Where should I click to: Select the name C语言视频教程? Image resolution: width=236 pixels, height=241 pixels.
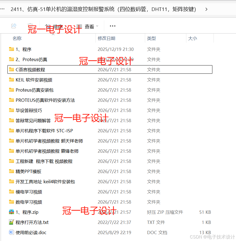pos(30,70)
